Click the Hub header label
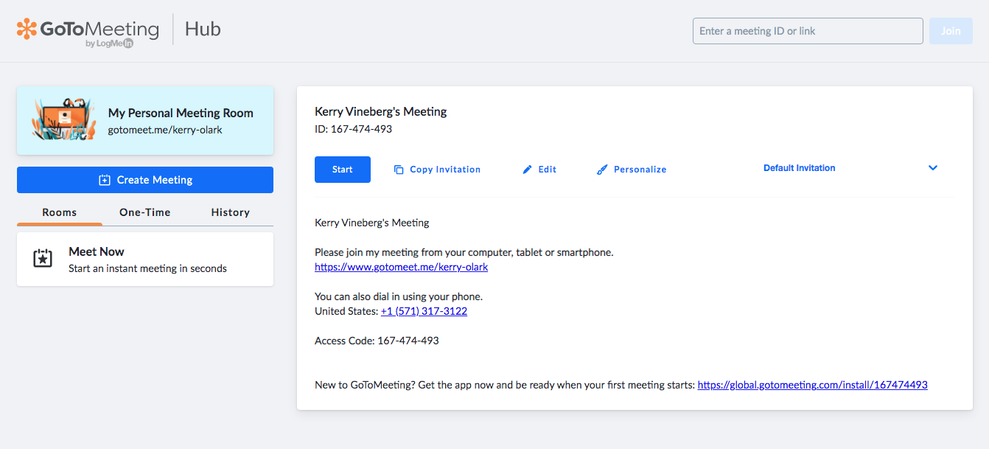 point(203,30)
